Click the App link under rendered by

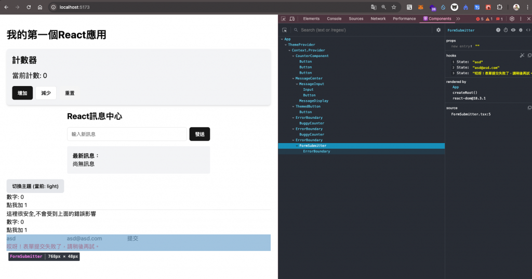455,87
